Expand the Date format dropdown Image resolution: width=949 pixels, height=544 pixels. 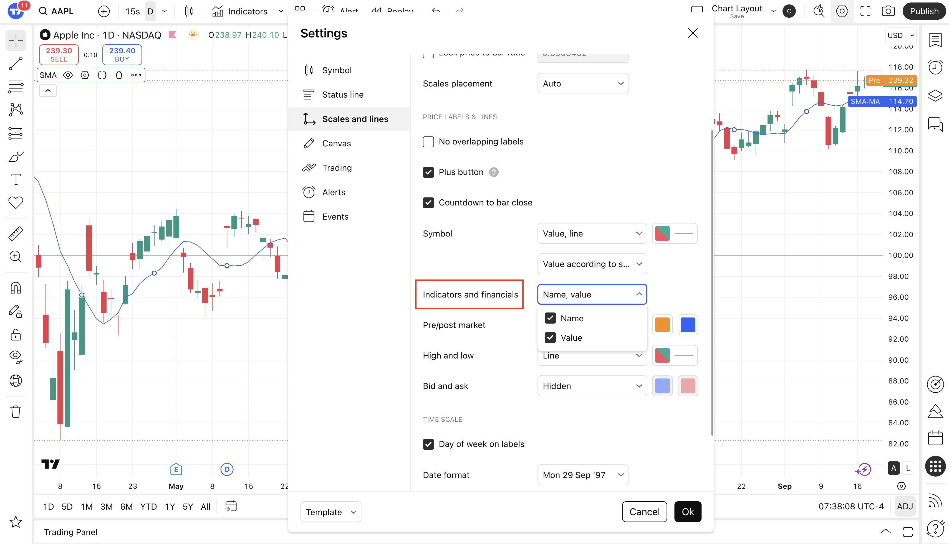click(582, 475)
